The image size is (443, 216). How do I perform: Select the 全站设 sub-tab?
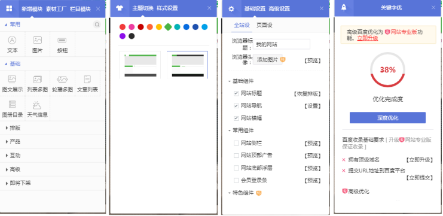click(242, 26)
